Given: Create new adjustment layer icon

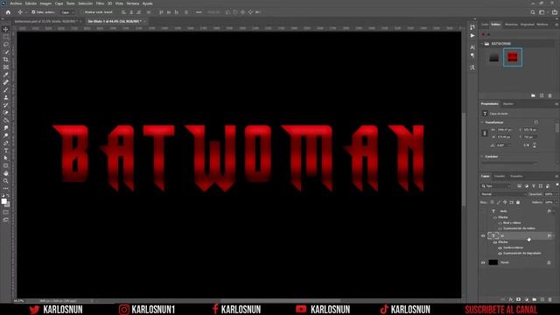Looking at the screenshot, I should [527, 299].
